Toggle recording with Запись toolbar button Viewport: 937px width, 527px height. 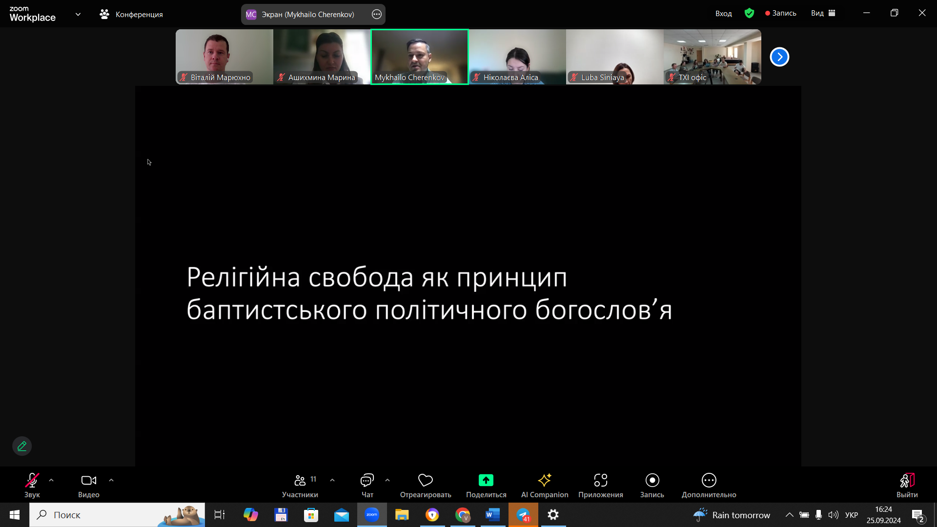[652, 481]
